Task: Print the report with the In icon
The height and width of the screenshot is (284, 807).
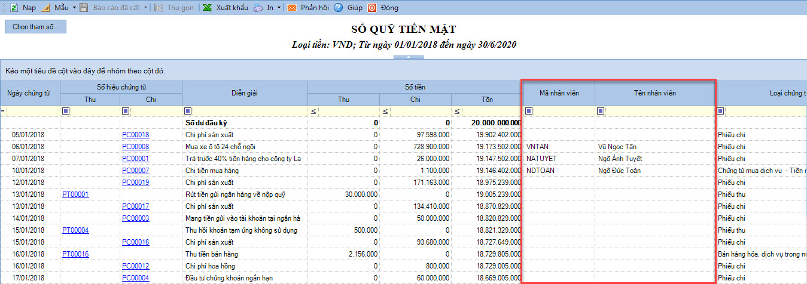Action: click(x=258, y=8)
